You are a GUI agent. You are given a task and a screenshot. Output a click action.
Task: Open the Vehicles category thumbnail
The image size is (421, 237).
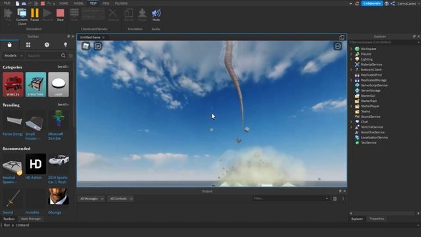point(13,84)
